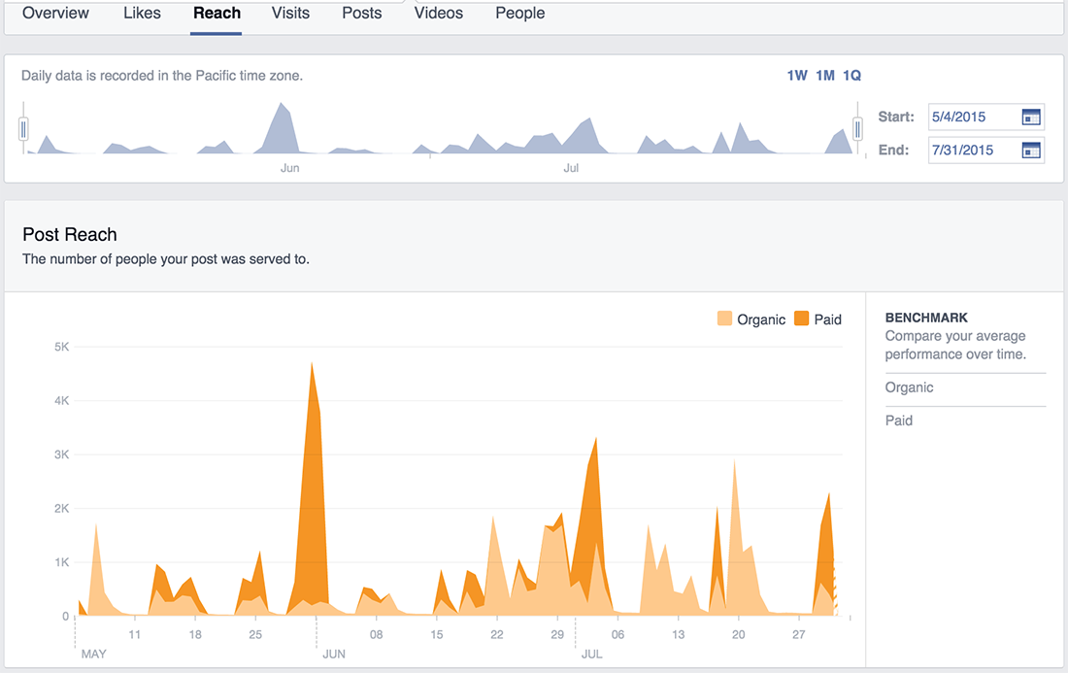Open the End date calendar picker icon
The height and width of the screenshot is (673, 1068).
pos(1031,150)
